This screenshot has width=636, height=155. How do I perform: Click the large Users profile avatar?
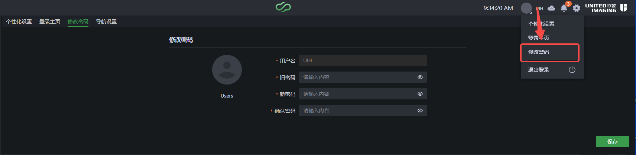point(227,70)
